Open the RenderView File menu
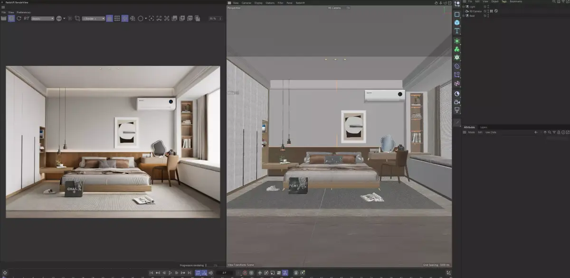The width and height of the screenshot is (570, 278). click(x=3, y=12)
